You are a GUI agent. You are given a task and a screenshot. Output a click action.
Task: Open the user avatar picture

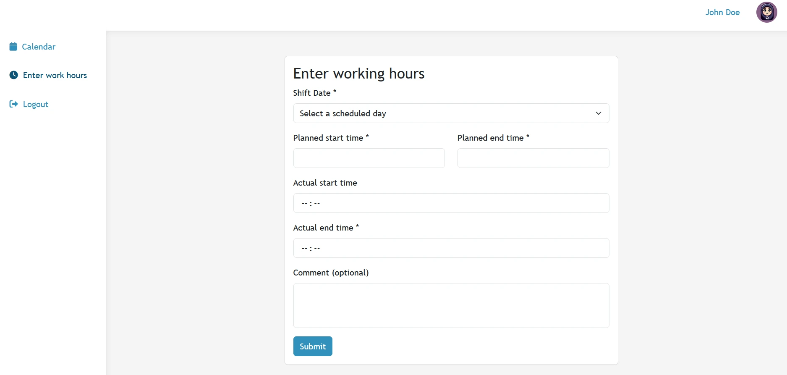tap(766, 12)
